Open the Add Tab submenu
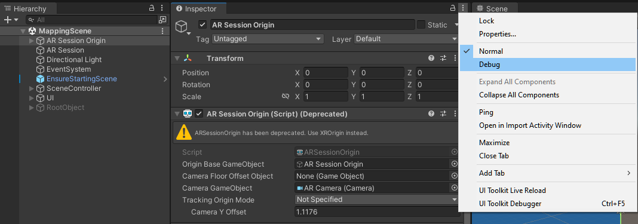Image resolution: width=638 pixels, height=224 pixels. [548, 173]
